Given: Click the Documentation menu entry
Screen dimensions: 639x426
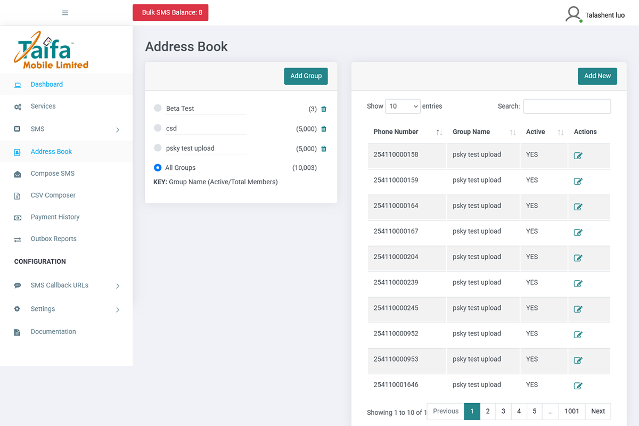Looking at the screenshot, I should [53, 331].
